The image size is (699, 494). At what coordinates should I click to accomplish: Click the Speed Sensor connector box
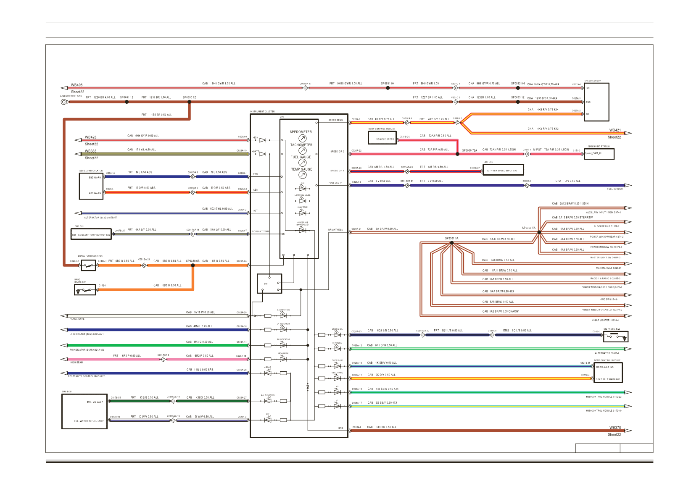[596, 102]
